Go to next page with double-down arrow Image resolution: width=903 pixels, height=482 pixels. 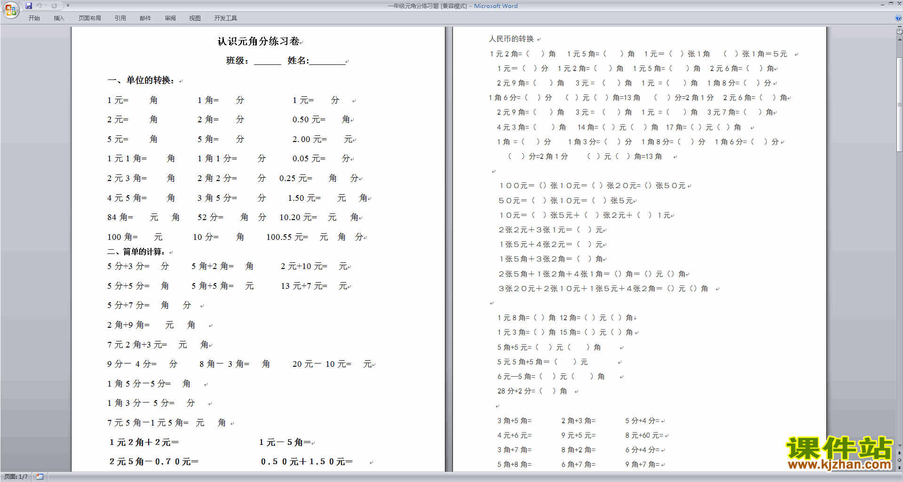coord(899,467)
